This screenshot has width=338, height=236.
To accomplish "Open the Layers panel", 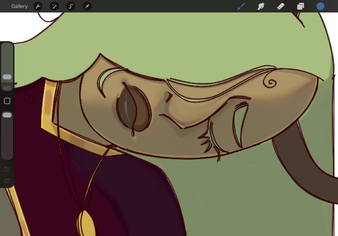I will coord(301,6).
